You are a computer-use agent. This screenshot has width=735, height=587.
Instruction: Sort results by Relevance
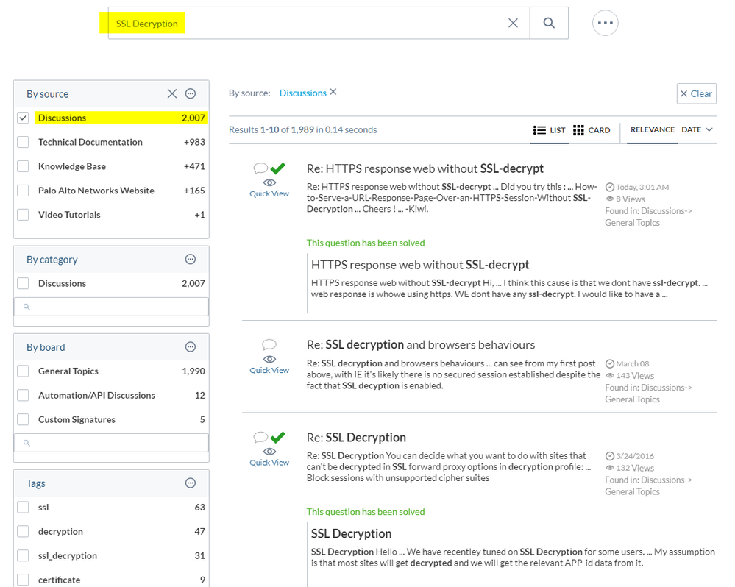pos(652,129)
